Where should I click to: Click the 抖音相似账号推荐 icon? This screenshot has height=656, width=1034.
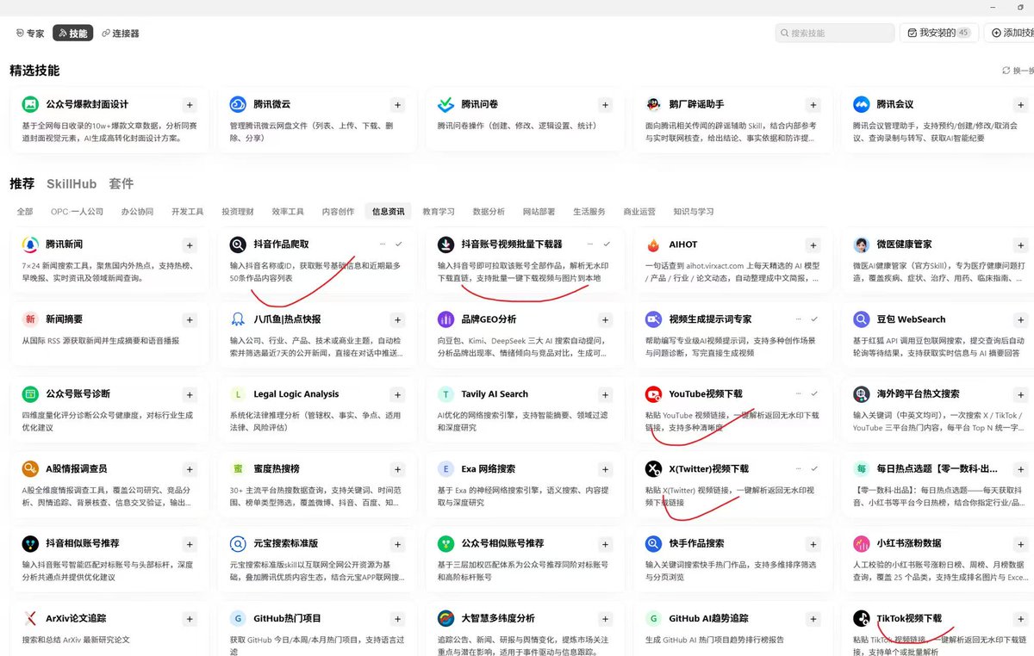[x=30, y=544]
